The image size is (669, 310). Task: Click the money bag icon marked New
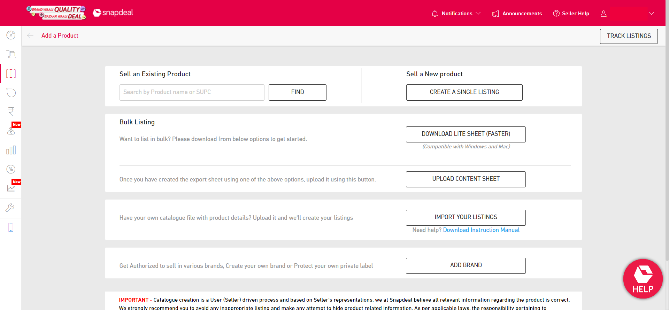point(11,131)
